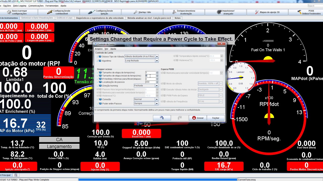Open Ver menu in Controle de Lenta dialog
The width and height of the screenshot is (323, 181).
[x=106, y=49]
